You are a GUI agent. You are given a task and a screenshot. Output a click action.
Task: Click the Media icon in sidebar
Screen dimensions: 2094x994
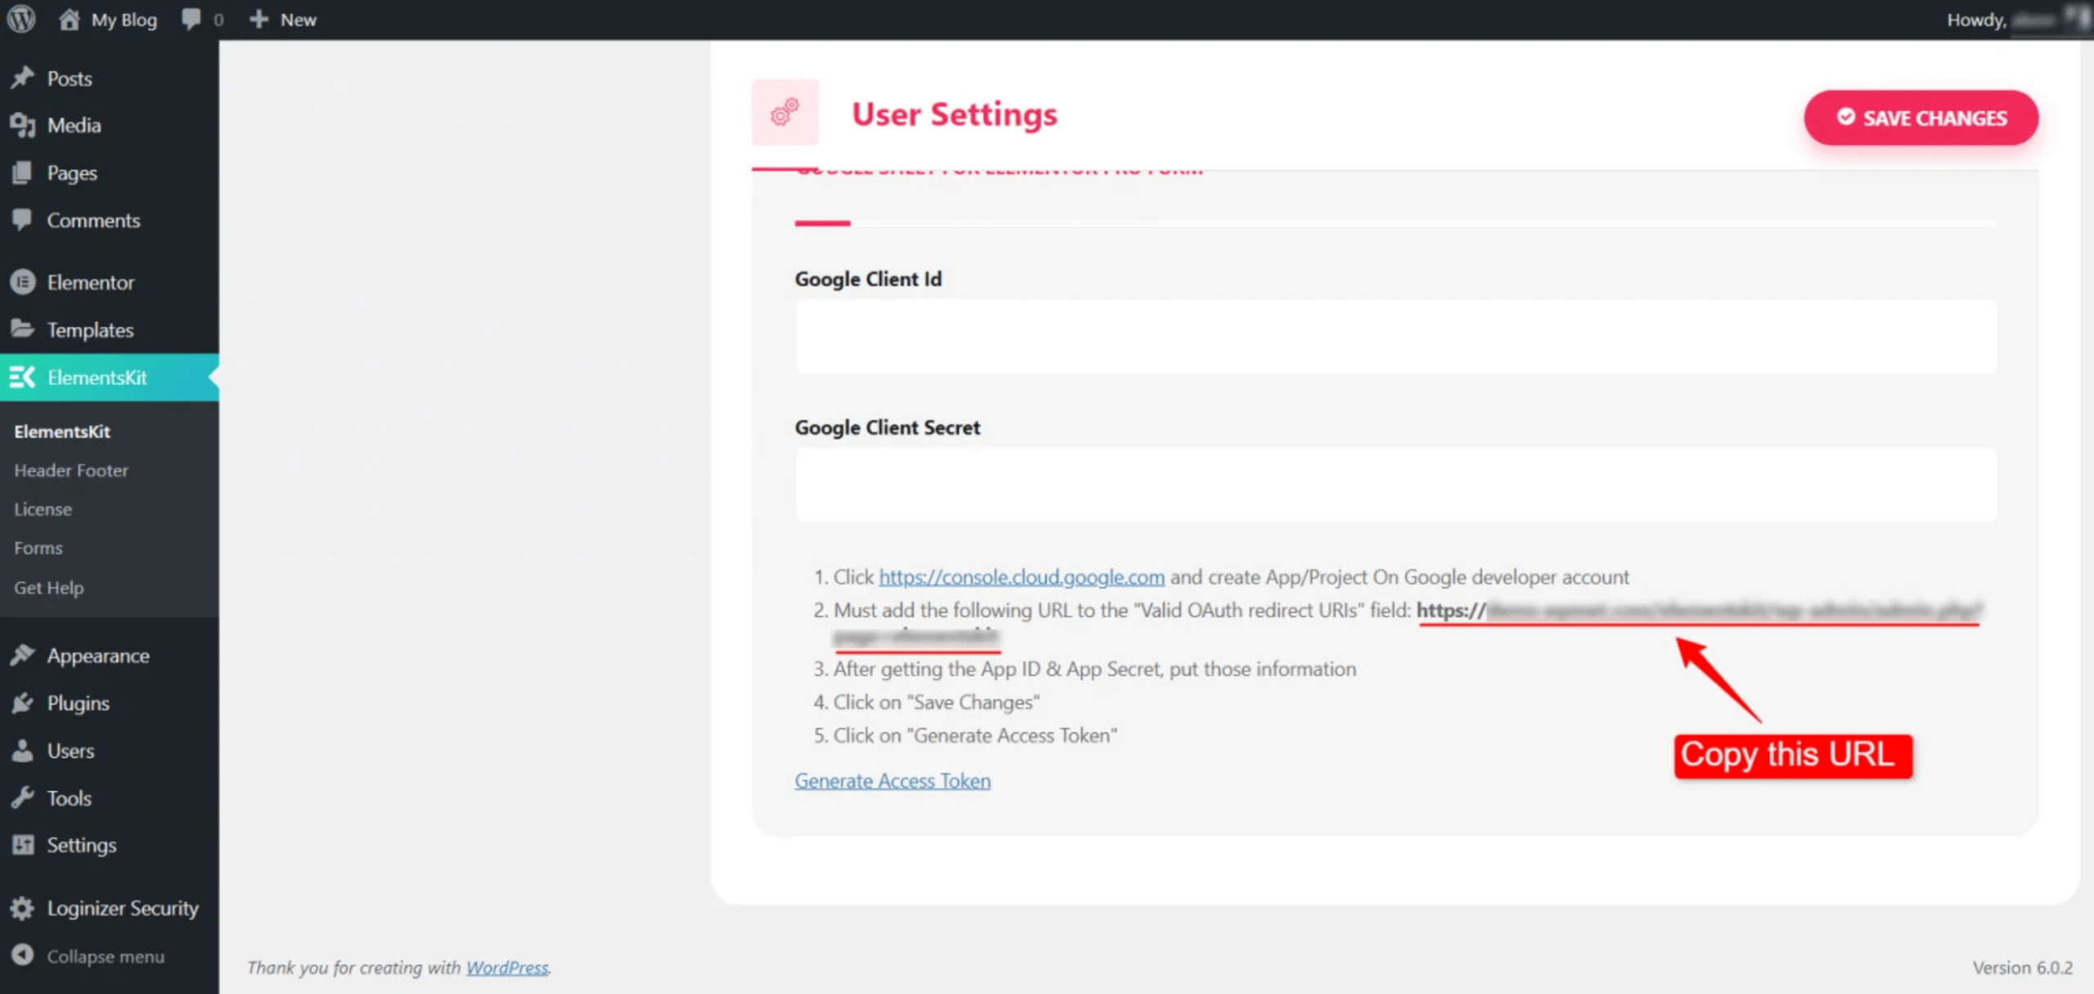tap(23, 125)
